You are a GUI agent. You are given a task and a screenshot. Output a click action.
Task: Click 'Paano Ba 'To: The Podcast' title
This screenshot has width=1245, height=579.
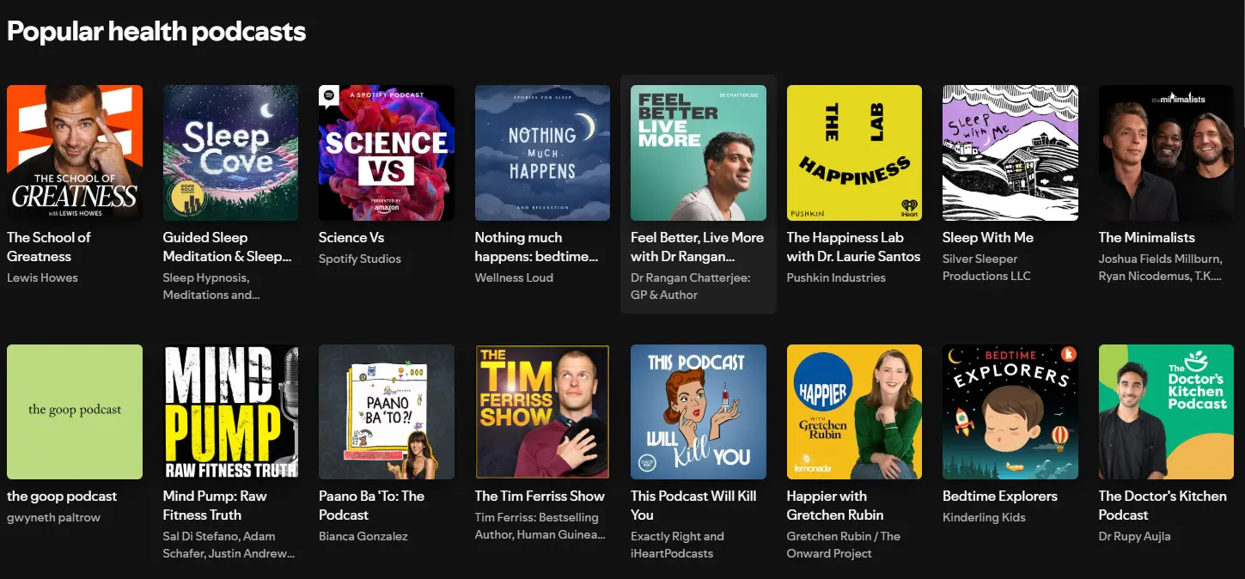coord(372,505)
